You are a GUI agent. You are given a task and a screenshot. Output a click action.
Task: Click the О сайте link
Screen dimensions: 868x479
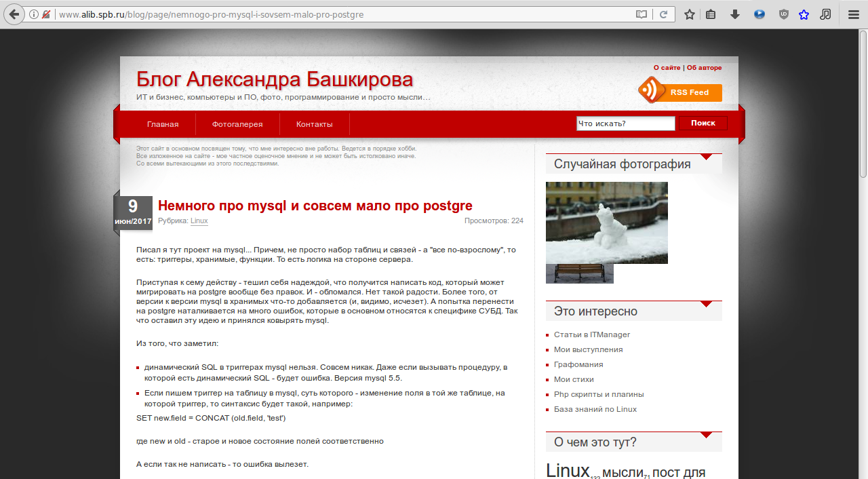[667, 68]
